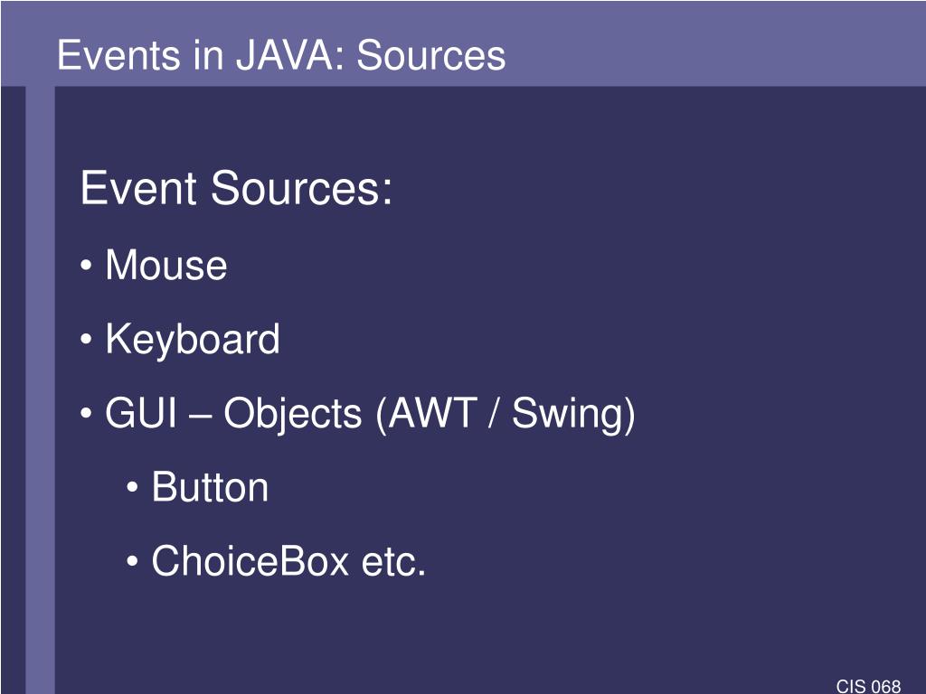Click the 'CIS 068' footer label
Viewport: 926px width, 694px height.
[868, 687]
